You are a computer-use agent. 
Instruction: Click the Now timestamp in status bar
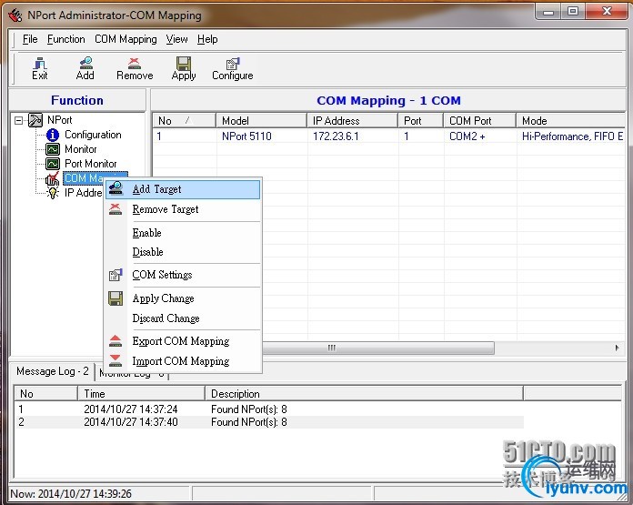[71, 494]
